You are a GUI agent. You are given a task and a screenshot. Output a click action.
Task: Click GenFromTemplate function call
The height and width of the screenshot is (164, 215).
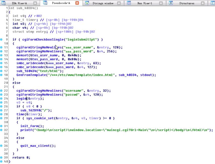(31, 75)
